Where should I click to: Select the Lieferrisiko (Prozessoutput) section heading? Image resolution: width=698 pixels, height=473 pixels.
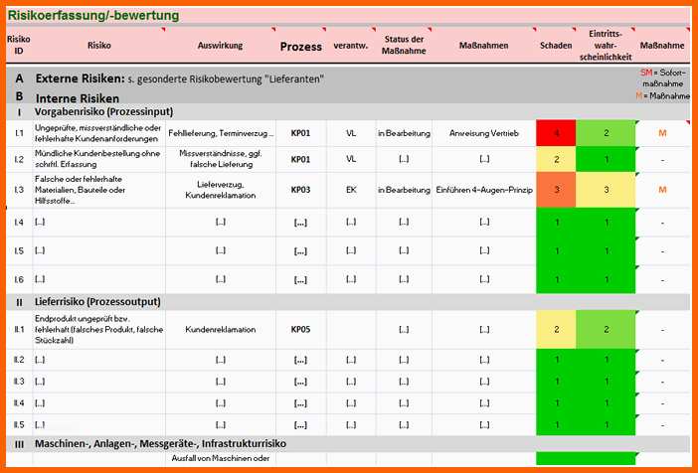coord(97,301)
